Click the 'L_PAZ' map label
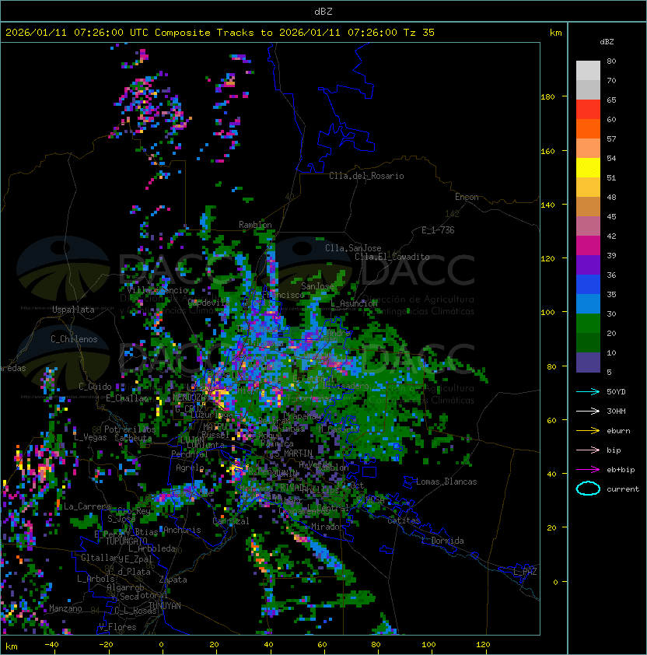The width and height of the screenshot is (647, 655). tap(525, 572)
